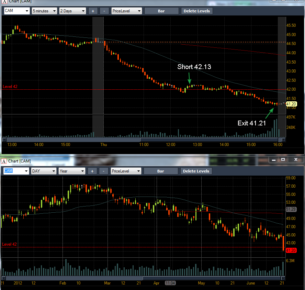Click the app icon of top Chart [CAM] window
Image resolution: width=305 pixels, height=290 pixels.
[4, 2]
